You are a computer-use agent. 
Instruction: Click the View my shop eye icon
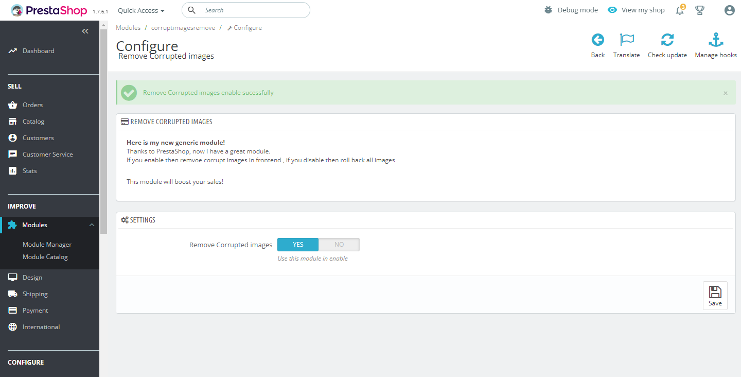(612, 10)
